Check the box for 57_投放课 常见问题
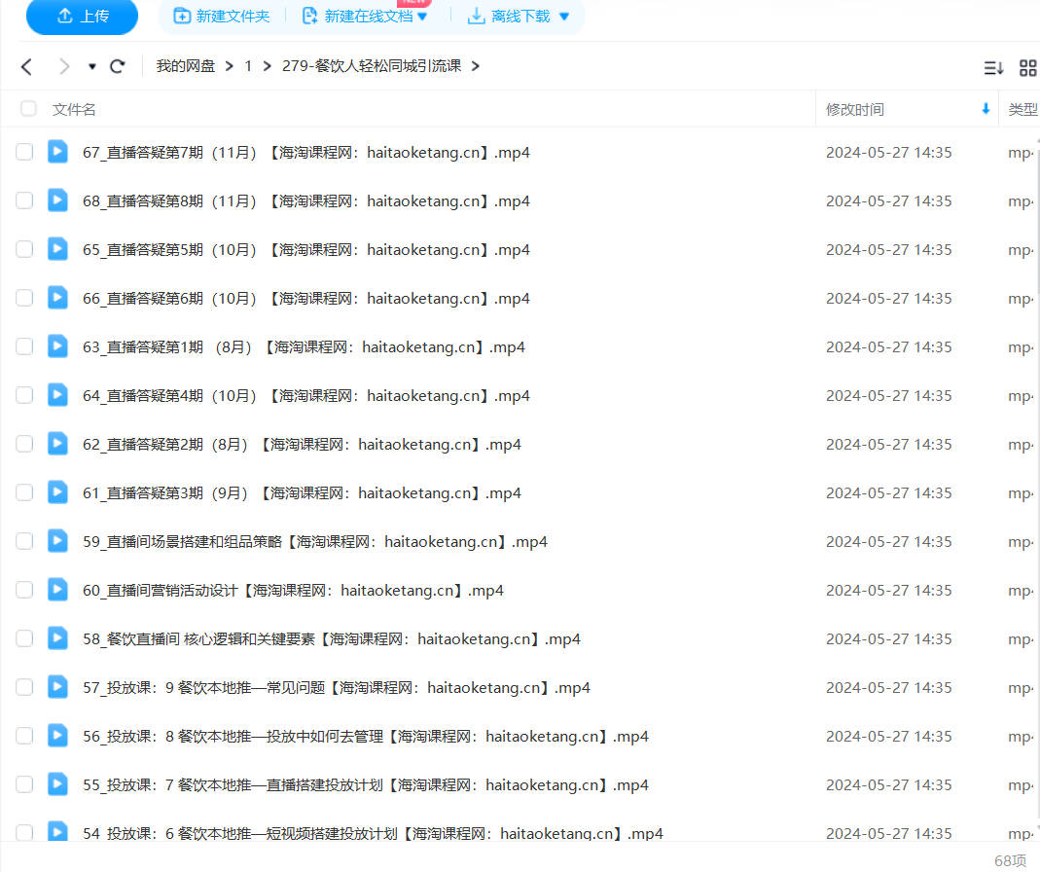The width and height of the screenshot is (1040, 872). pyautogui.click(x=24, y=687)
